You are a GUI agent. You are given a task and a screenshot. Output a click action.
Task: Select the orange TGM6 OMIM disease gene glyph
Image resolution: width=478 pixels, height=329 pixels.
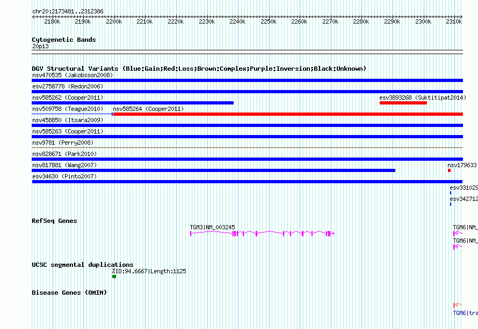458,305
